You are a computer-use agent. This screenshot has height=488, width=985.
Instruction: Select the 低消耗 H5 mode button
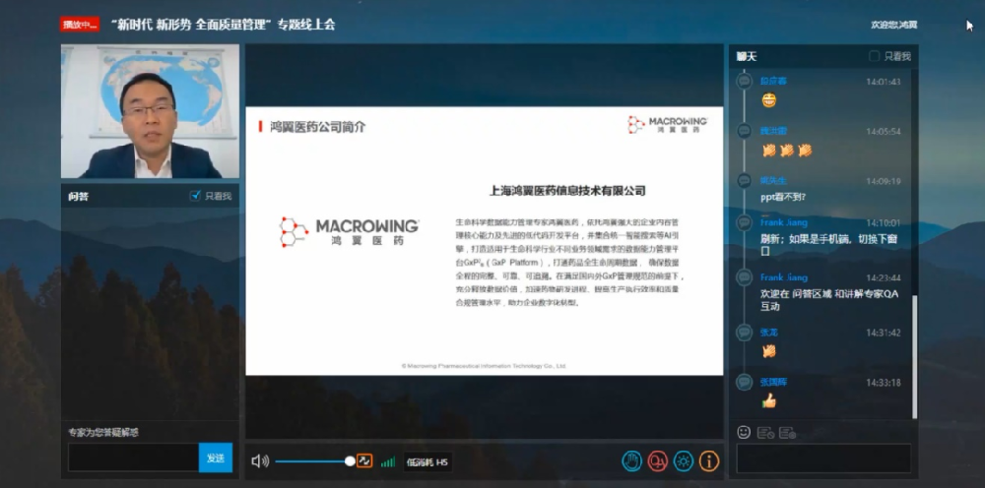click(x=427, y=462)
